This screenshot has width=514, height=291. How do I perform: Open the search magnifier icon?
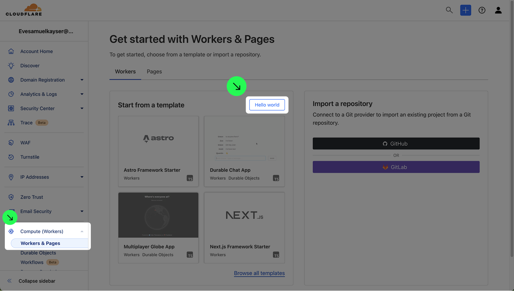449,10
